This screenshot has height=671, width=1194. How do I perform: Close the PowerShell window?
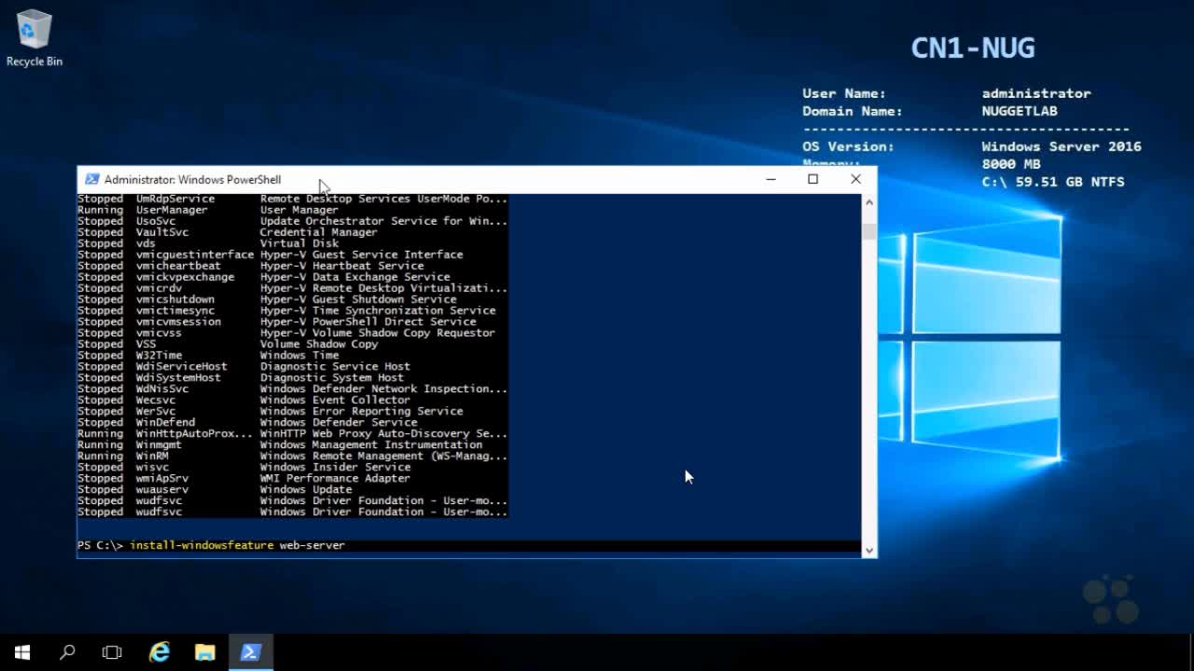tap(855, 179)
